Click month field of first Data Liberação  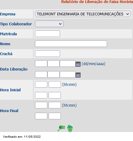pos(53,64)
